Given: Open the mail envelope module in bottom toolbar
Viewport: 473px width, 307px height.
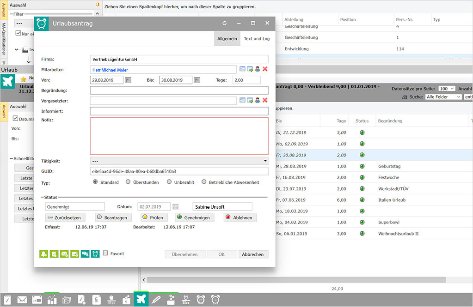Looking at the screenshot, I should point(22,300).
